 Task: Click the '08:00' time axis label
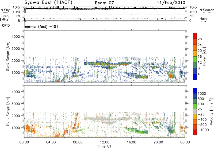click(78, 142)
